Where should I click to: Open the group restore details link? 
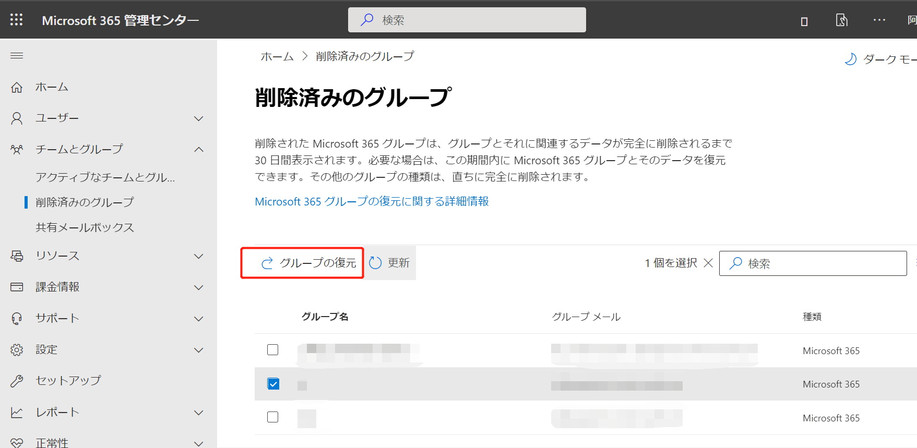(372, 201)
